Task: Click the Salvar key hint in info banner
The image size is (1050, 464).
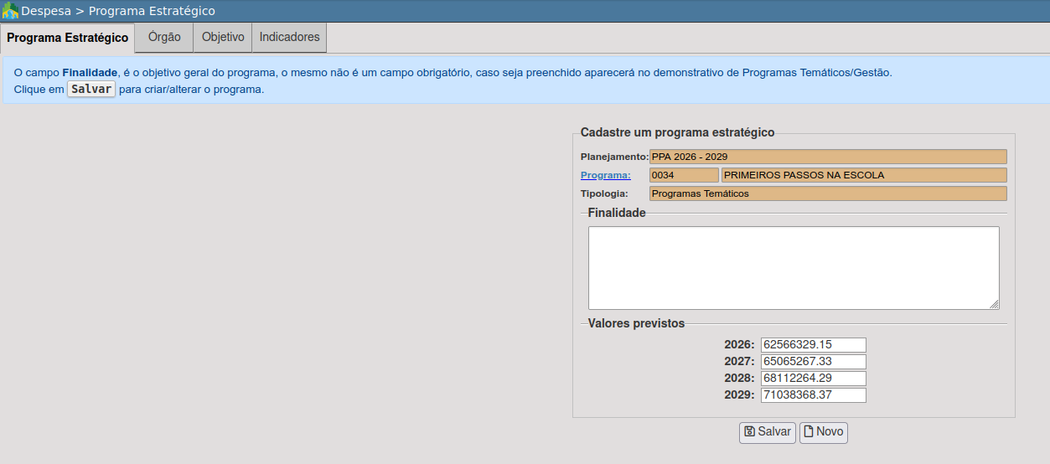Action: tap(91, 90)
